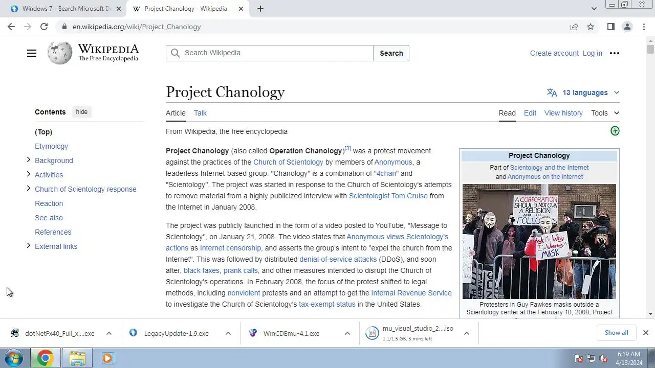The image size is (655, 368).
Task: Focus the Search Wikipedia input field
Action: point(270,53)
